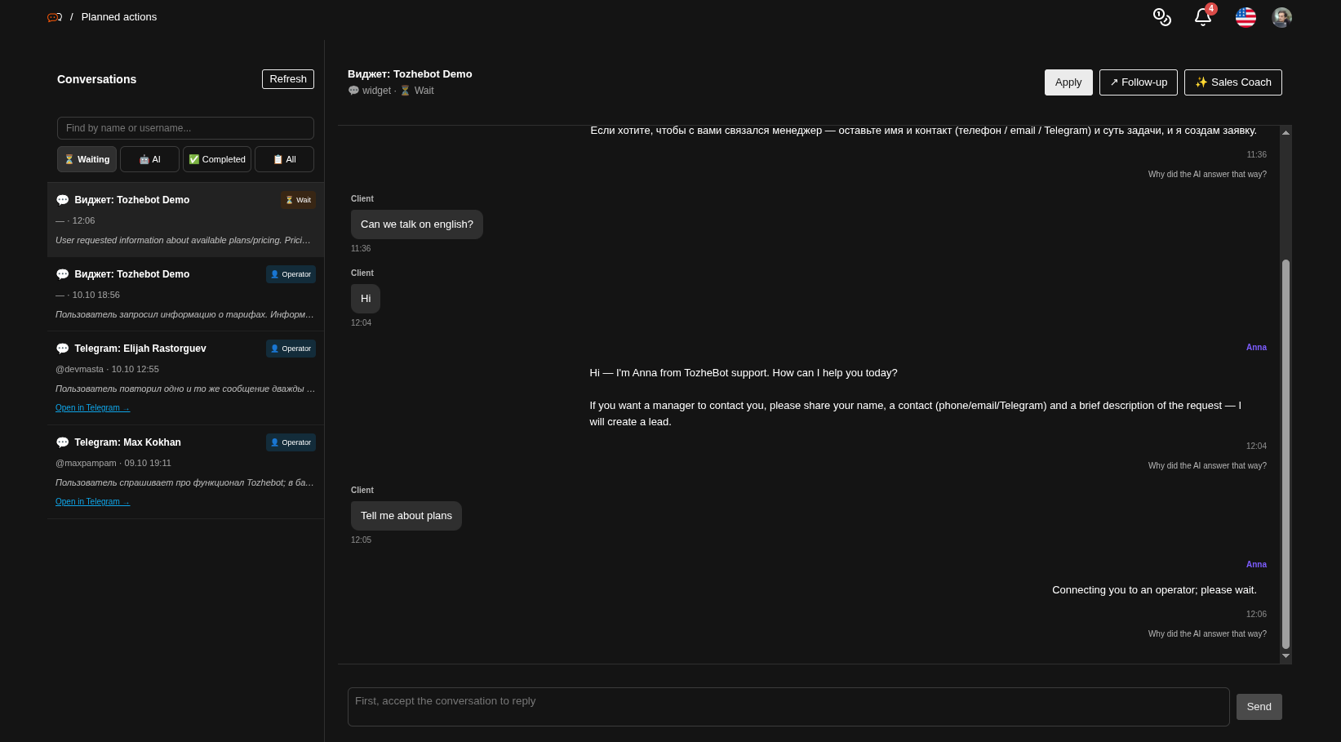This screenshot has height=742, width=1341.
Task: Click Operator badge on 10.10 18:56 Tozhebot row
Action: click(291, 274)
